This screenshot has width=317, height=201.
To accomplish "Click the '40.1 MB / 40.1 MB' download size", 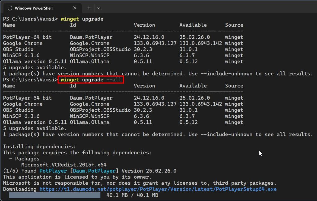I will pos(132,195).
